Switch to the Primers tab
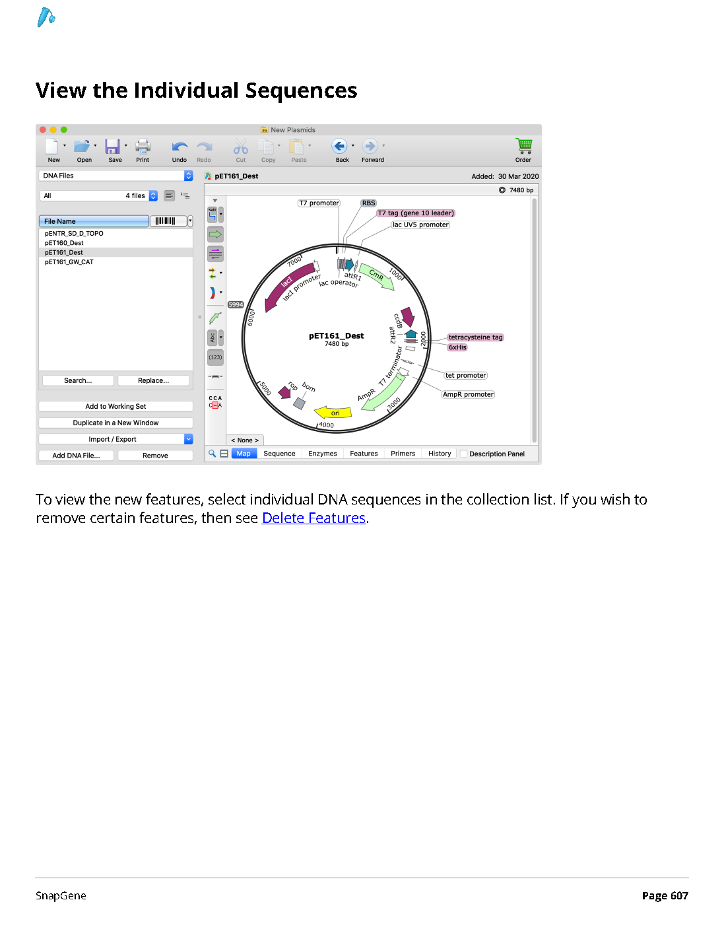The image size is (724, 937). 403,454
